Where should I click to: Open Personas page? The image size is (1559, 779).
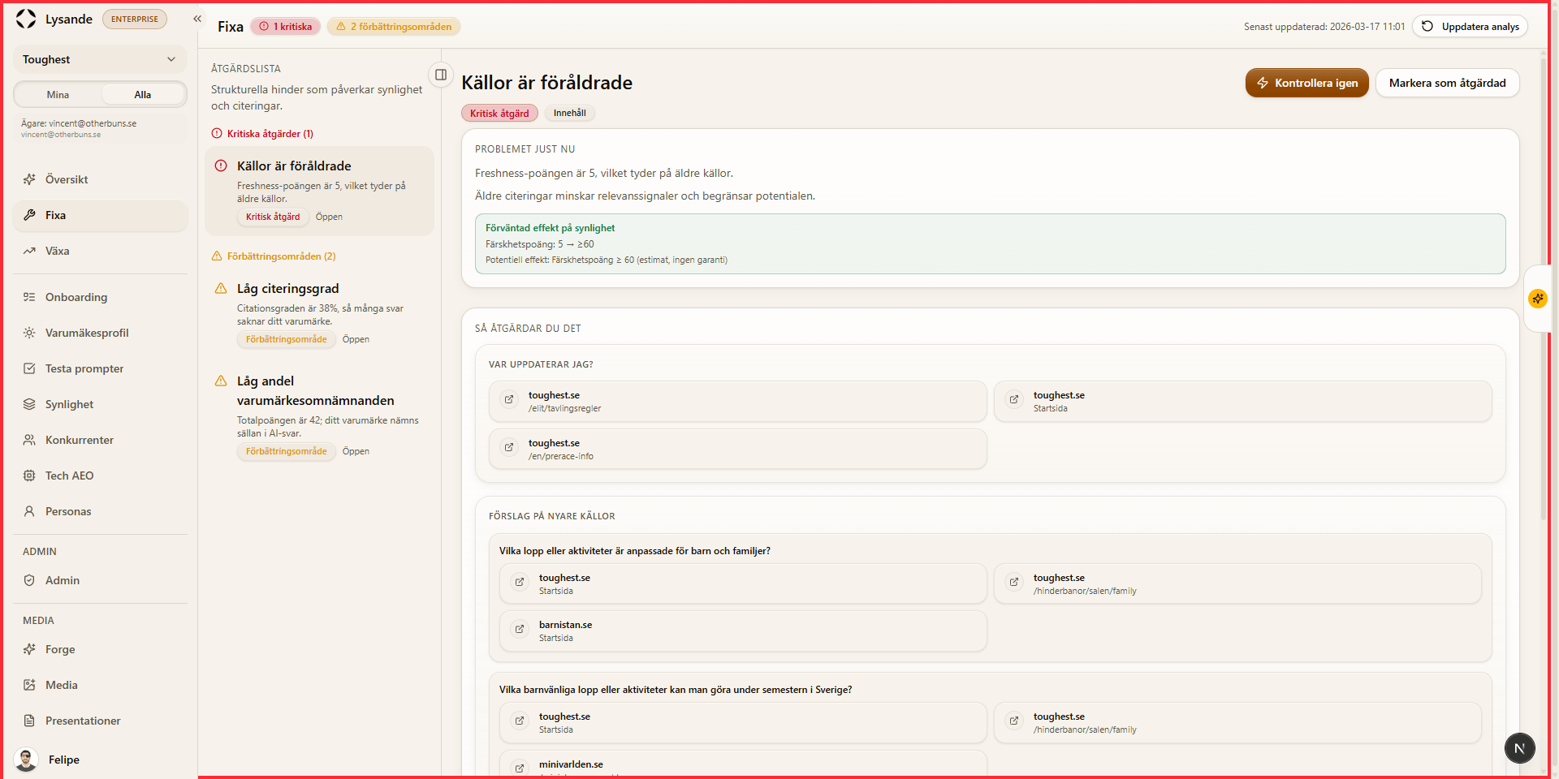tap(101, 511)
